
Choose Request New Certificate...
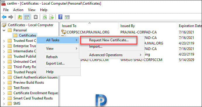coord(109,40)
